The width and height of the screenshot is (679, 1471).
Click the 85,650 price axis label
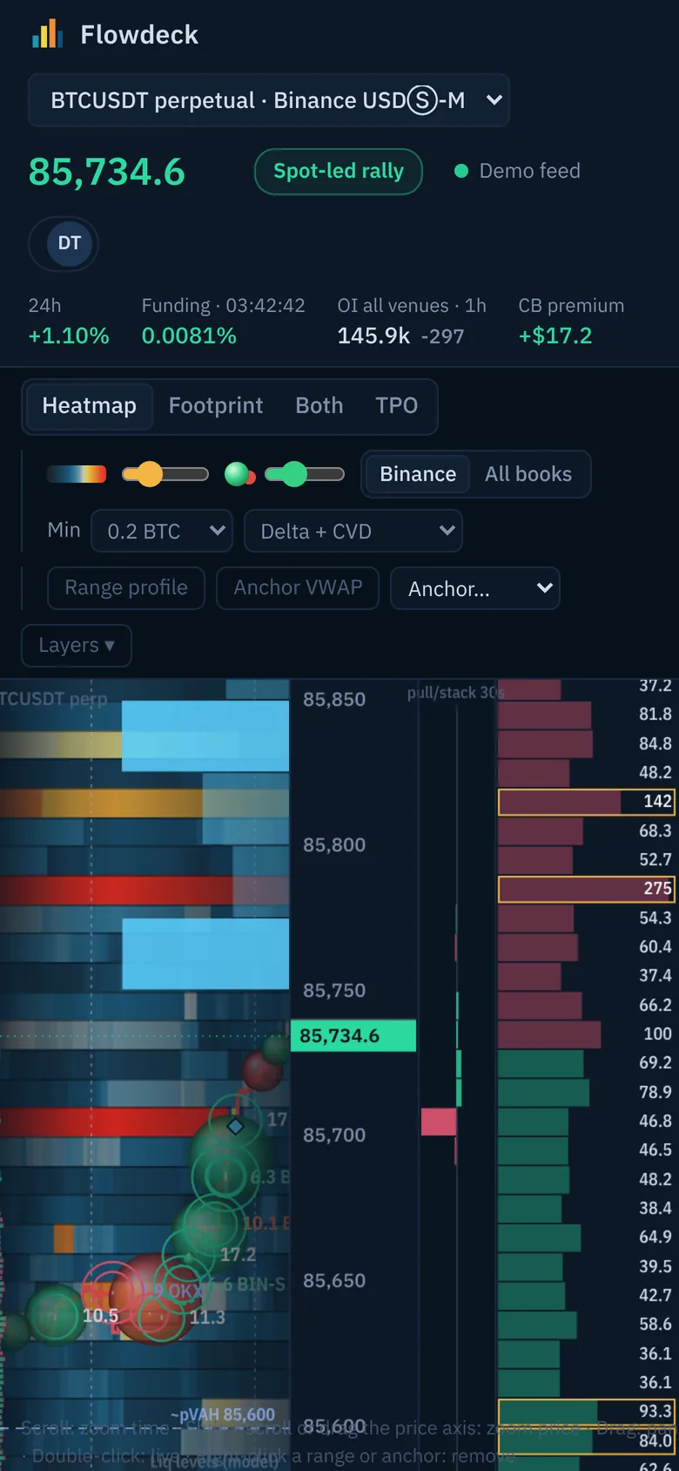click(x=334, y=1280)
